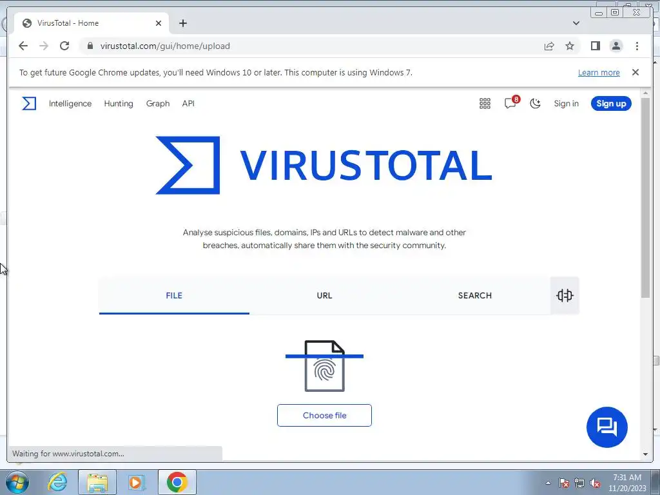Screen dimensions: 660x495
Task: Click the Sign up button
Action: click(611, 104)
